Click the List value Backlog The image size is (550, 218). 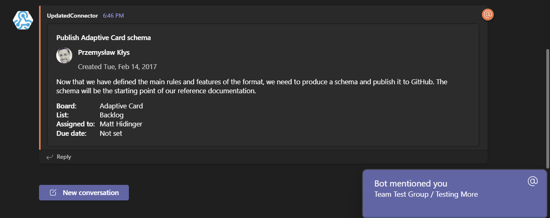112,115
